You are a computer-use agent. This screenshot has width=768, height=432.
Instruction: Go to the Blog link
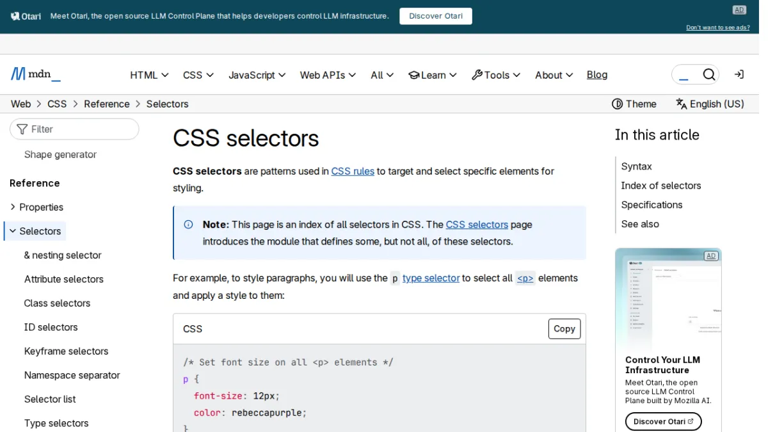(597, 75)
